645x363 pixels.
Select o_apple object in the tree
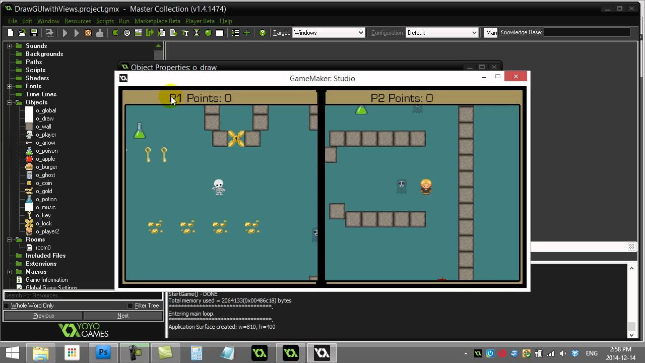pyautogui.click(x=45, y=159)
